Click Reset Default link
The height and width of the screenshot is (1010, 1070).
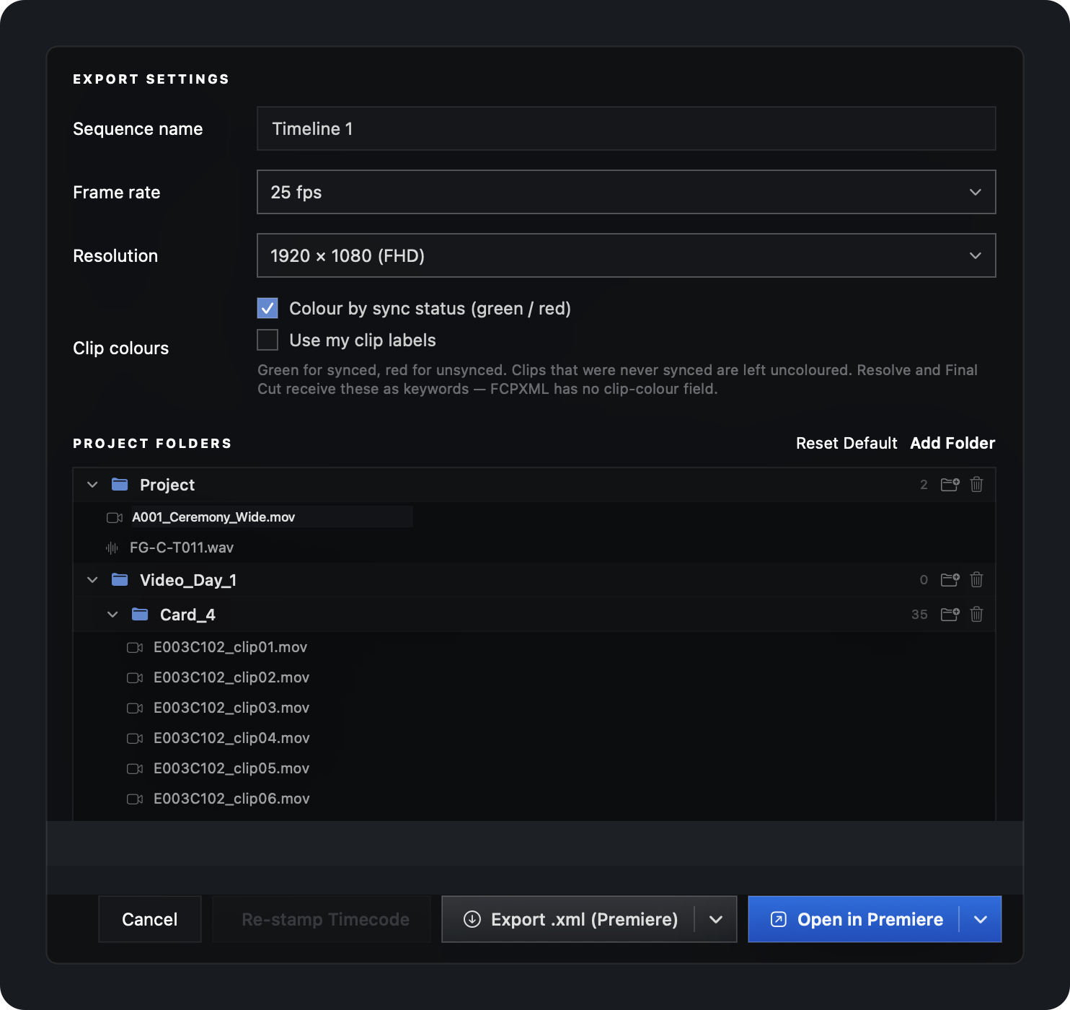click(x=846, y=443)
